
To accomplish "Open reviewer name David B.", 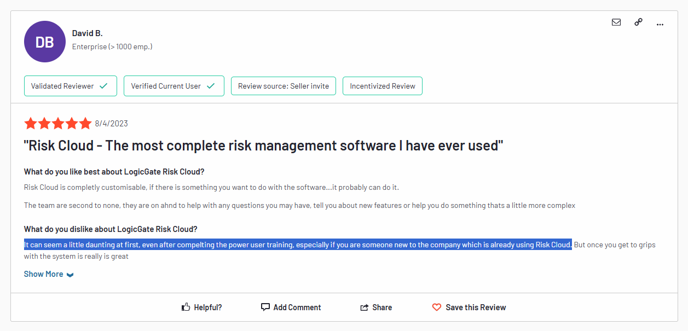I will (87, 33).
